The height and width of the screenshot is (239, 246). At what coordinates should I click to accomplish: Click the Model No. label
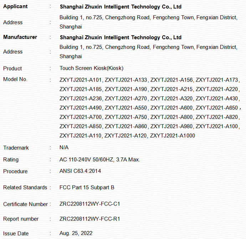point(15,79)
